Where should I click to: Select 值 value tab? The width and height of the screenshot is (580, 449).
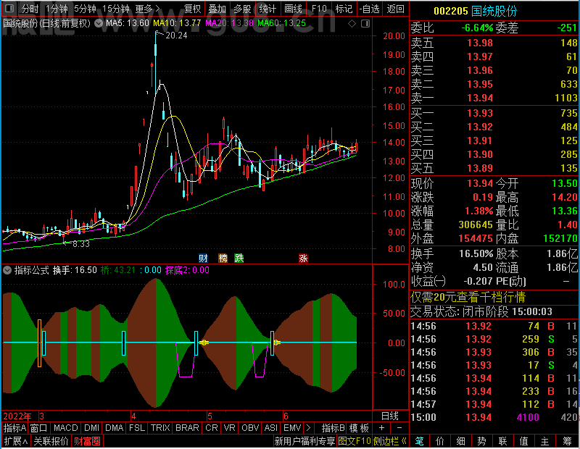(x=523, y=441)
